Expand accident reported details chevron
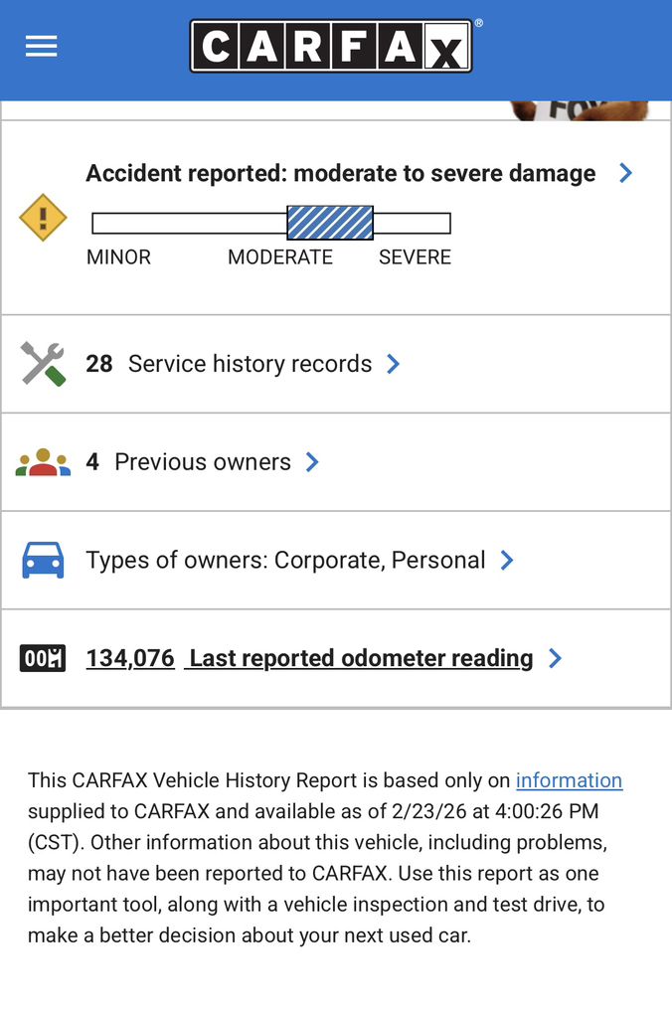The image size is (672, 1014). (x=625, y=173)
